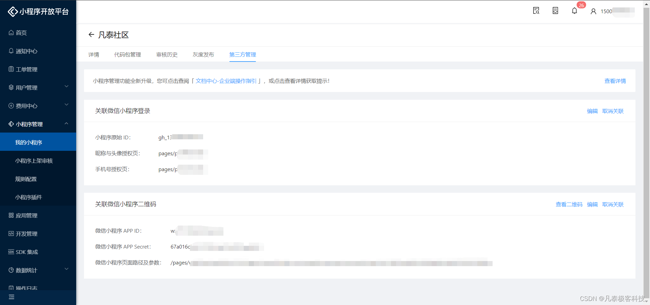Click the user profile icon in header
Viewport: 650px width, 305px height.
[x=593, y=11]
